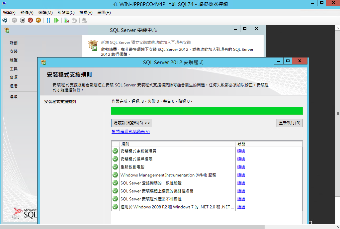Click the green check icon for .NET 2.0 rule
Screen dimensions: 340x229
pyautogui.click(x=115, y=207)
